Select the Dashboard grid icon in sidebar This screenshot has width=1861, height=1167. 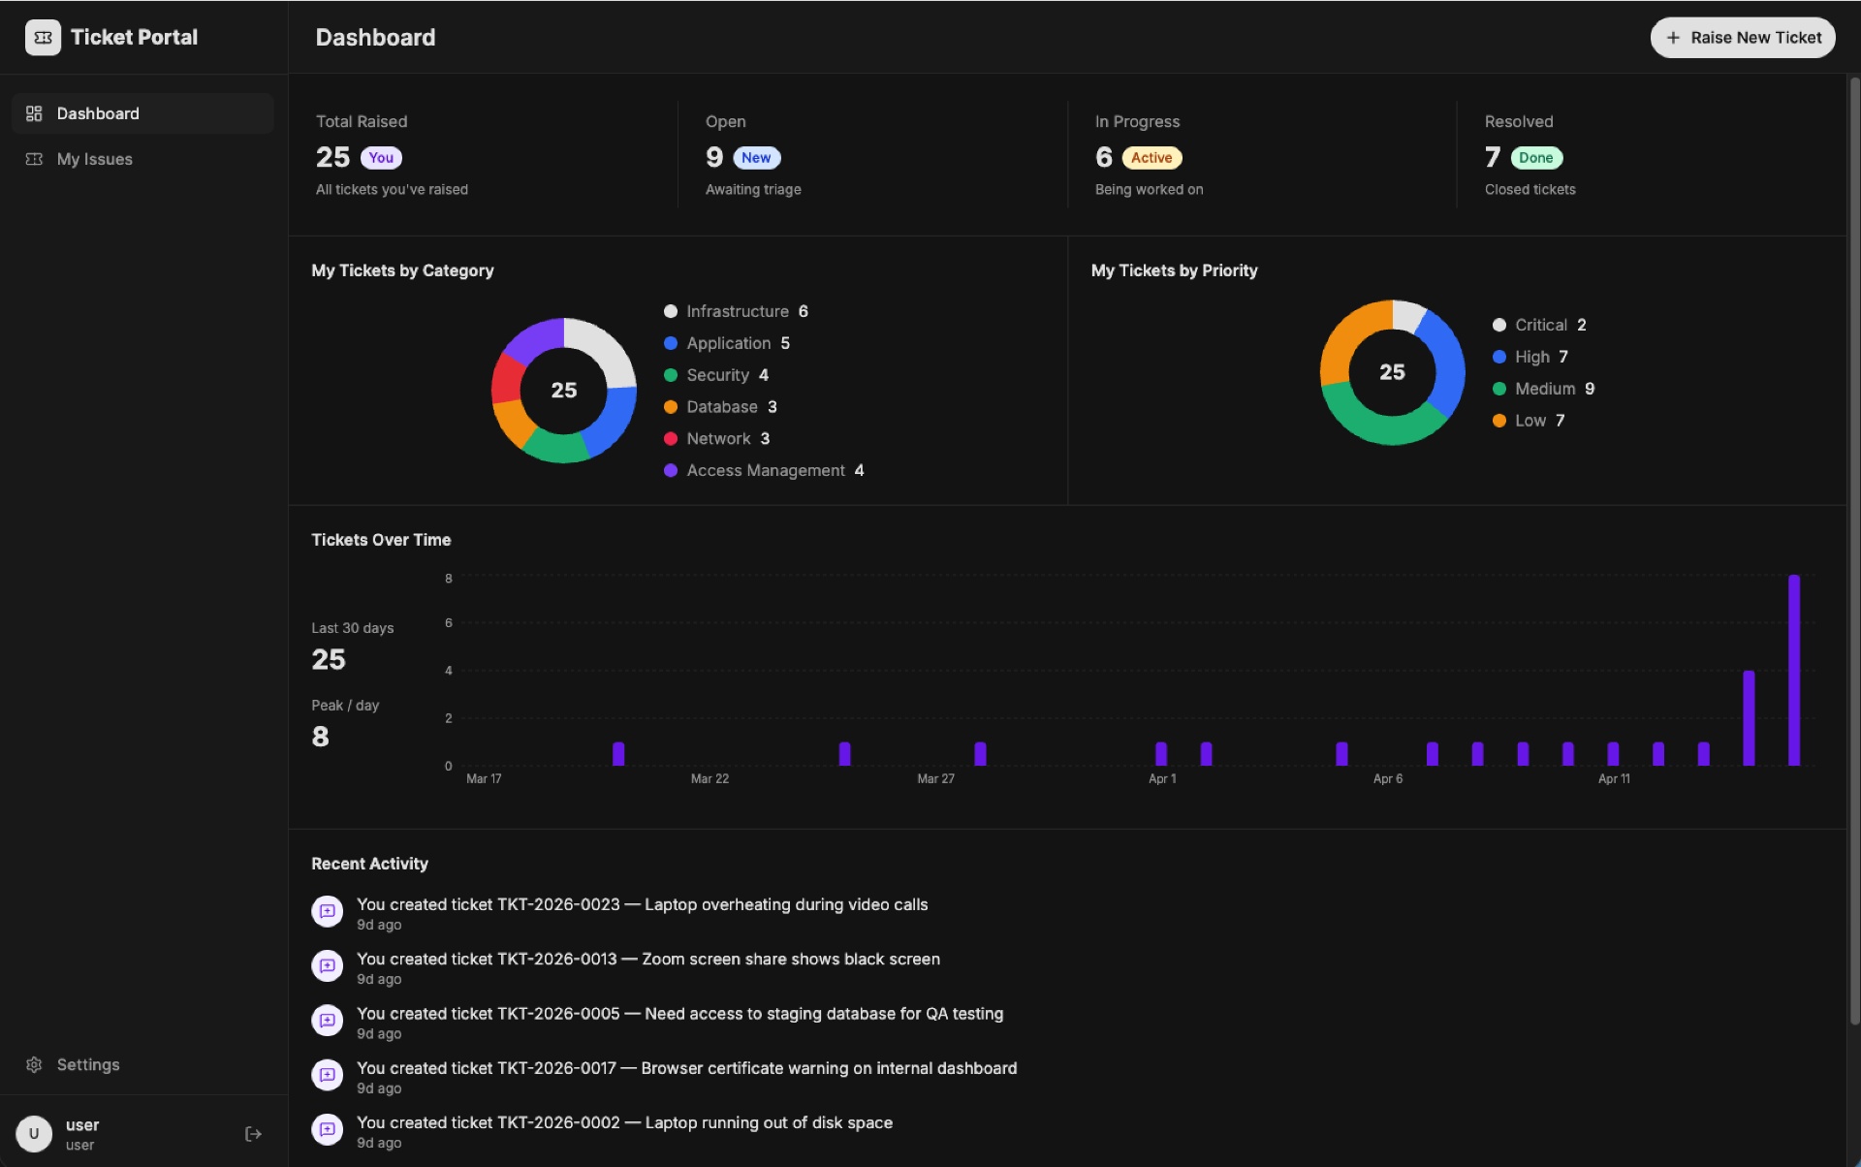pos(34,112)
